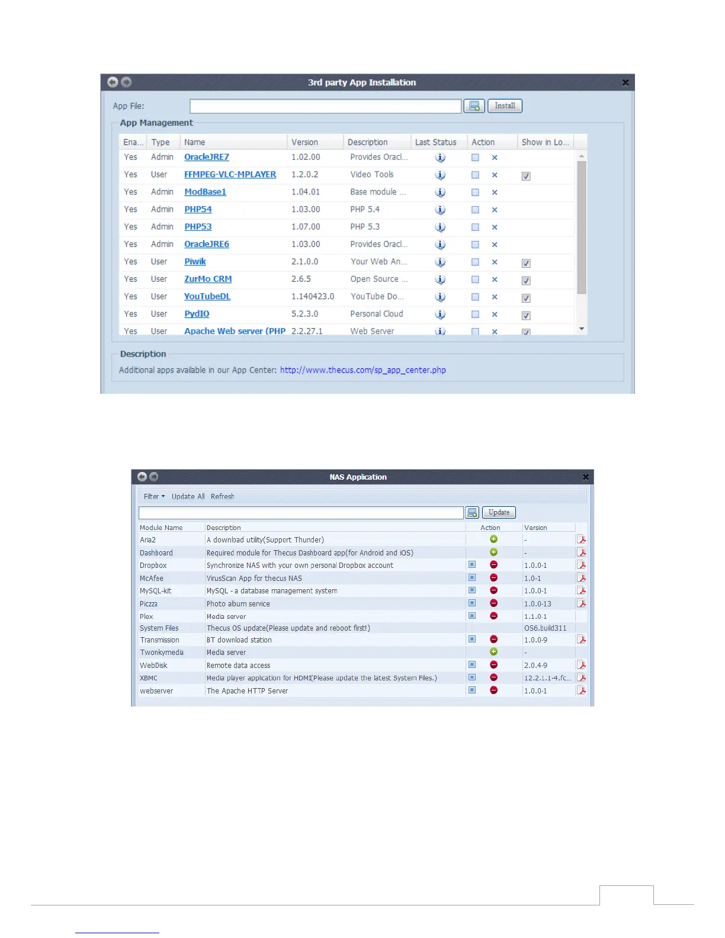Open the Filter dropdown in NAS Application
Image resolution: width=725 pixels, height=938 pixels.
154,496
